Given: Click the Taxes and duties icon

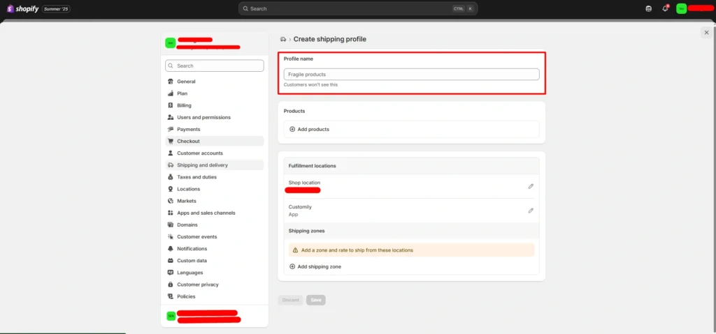Looking at the screenshot, I should 171,177.
